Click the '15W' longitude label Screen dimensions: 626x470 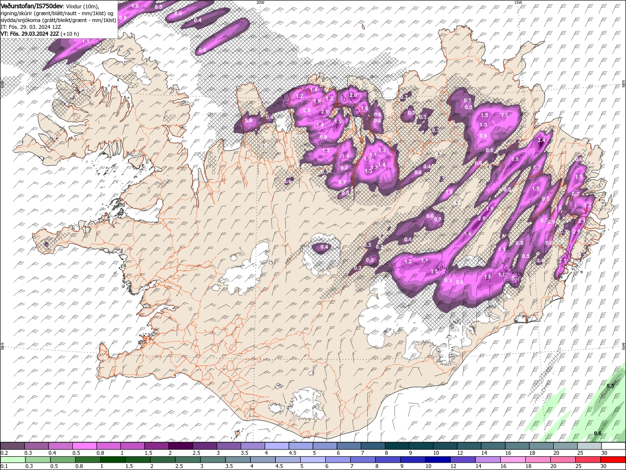point(518,2)
